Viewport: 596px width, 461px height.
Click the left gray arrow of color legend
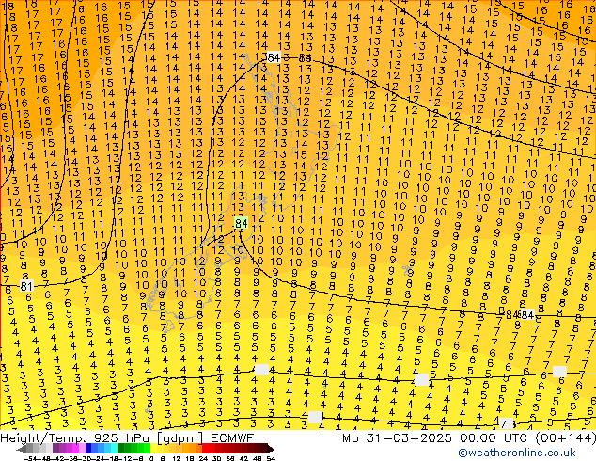22,449
